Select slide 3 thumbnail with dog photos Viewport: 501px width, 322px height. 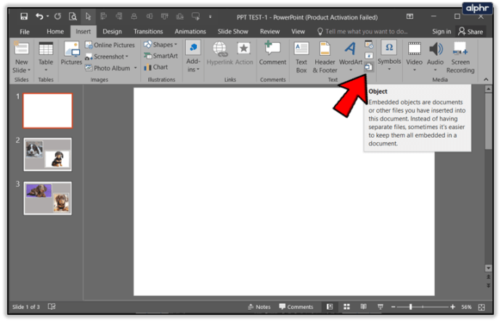[48, 198]
